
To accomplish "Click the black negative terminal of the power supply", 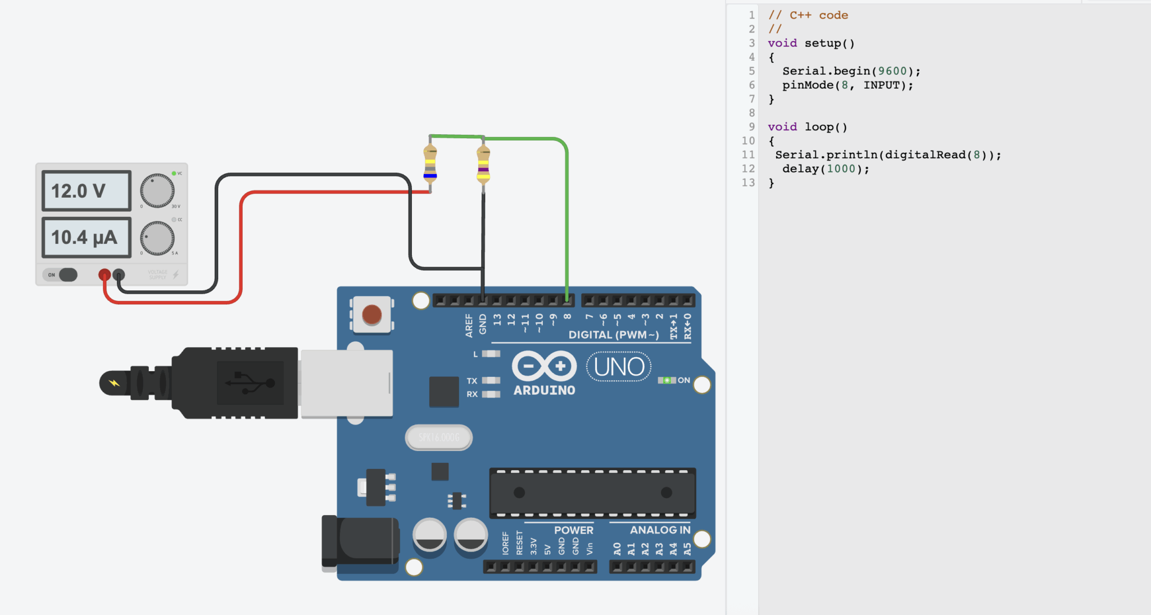I will click(x=119, y=274).
